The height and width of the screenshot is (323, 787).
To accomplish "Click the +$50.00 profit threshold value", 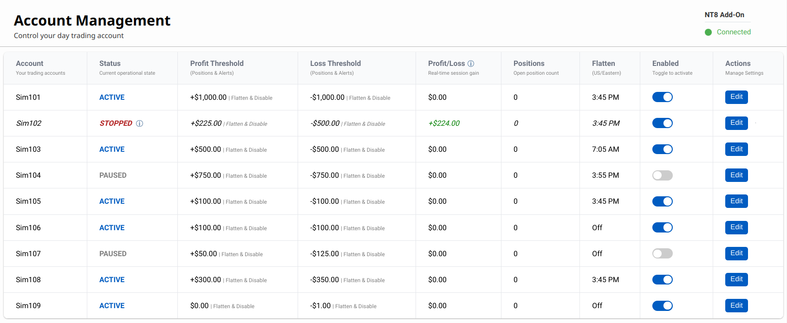I will click(203, 254).
